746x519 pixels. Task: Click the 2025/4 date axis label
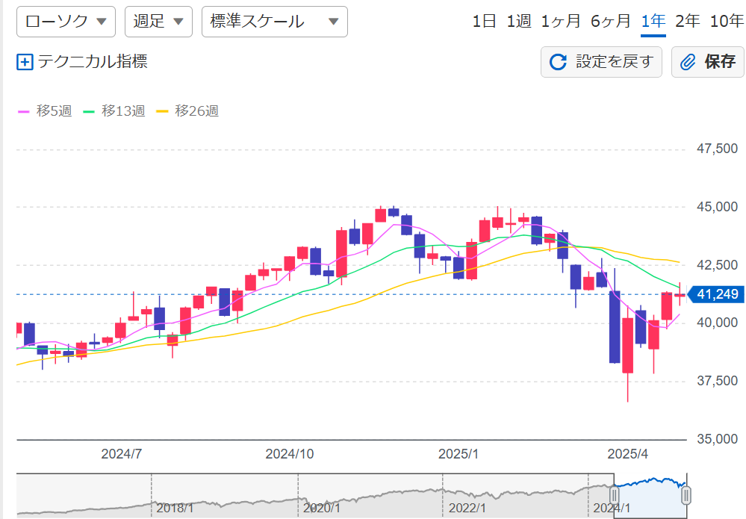[x=627, y=454]
